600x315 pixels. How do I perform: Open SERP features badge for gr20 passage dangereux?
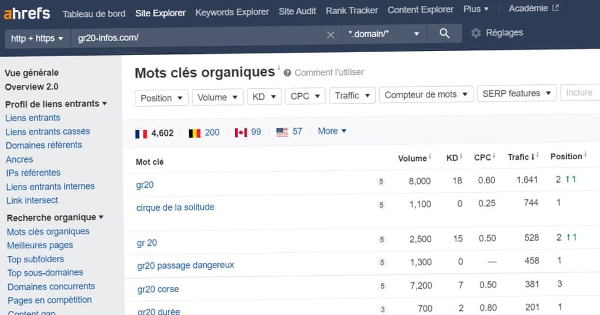[382, 263]
